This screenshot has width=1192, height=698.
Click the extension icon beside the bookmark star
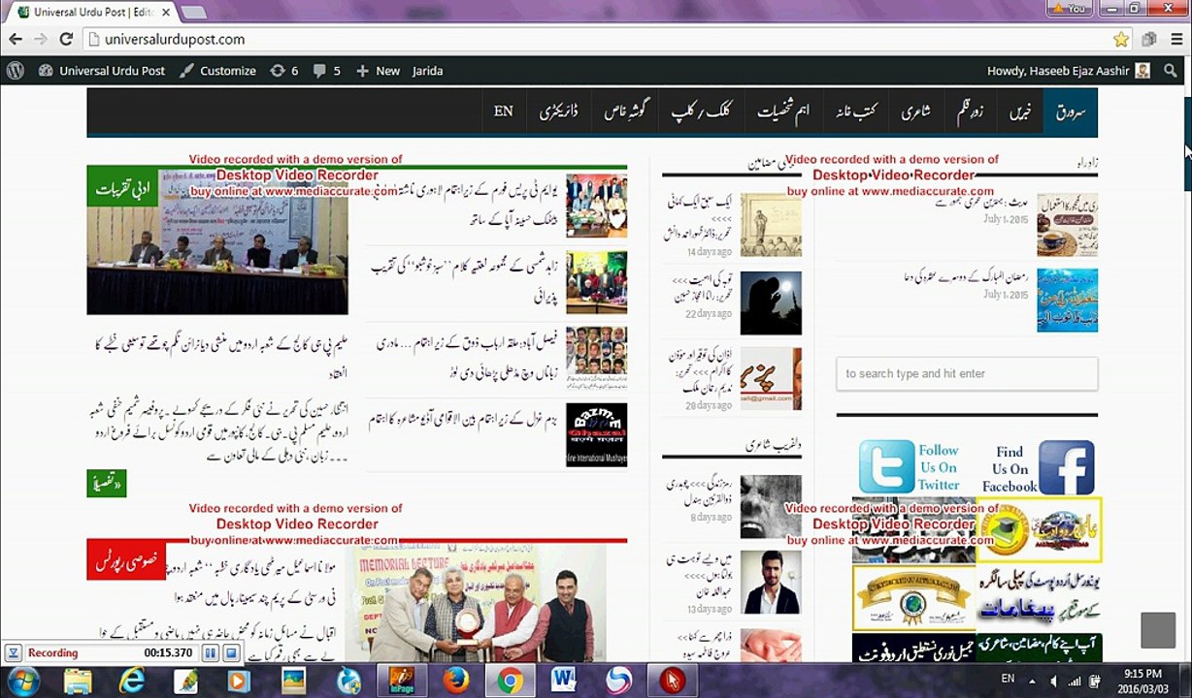pos(1149,40)
